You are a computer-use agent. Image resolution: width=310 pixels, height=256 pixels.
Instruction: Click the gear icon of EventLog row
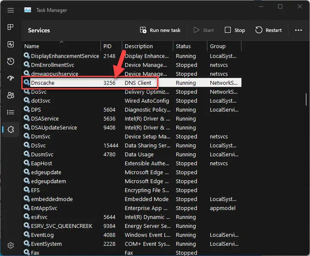tap(27, 234)
